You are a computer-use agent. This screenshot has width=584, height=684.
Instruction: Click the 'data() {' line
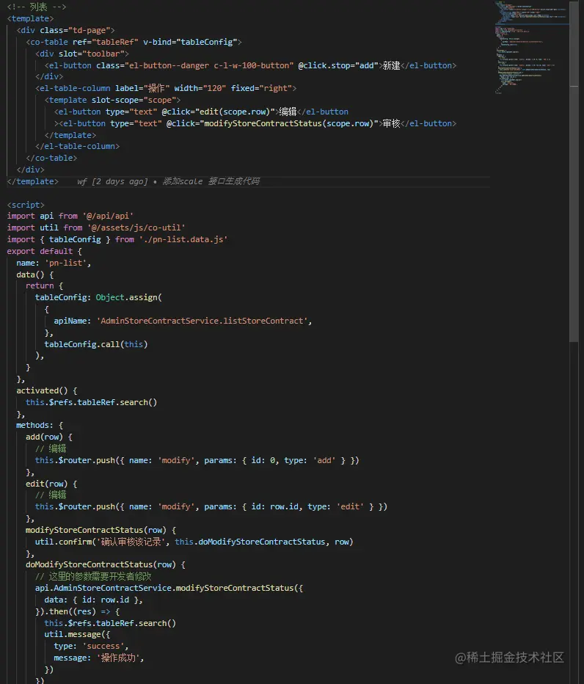click(x=35, y=275)
